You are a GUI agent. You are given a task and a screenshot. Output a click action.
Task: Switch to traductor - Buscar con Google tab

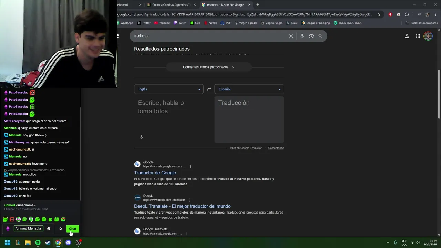point(225,5)
